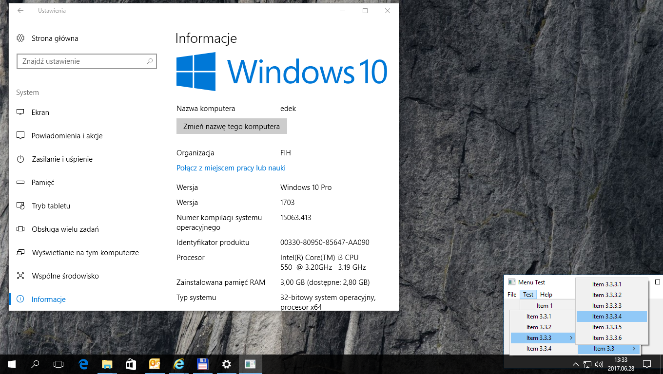Click the System section heading in sidebar
Screen dimensions: 663x374
click(27, 93)
